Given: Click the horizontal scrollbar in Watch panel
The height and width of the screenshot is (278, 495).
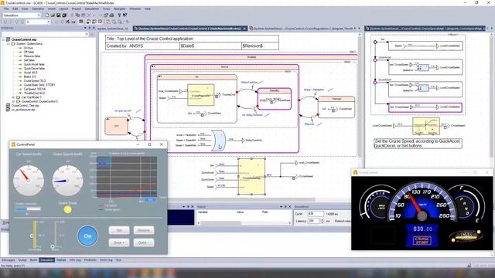Looking at the screenshot, I should pyautogui.click(x=220, y=223).
